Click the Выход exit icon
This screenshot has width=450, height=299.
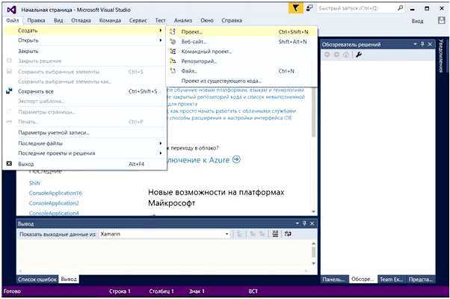point(9,164)
